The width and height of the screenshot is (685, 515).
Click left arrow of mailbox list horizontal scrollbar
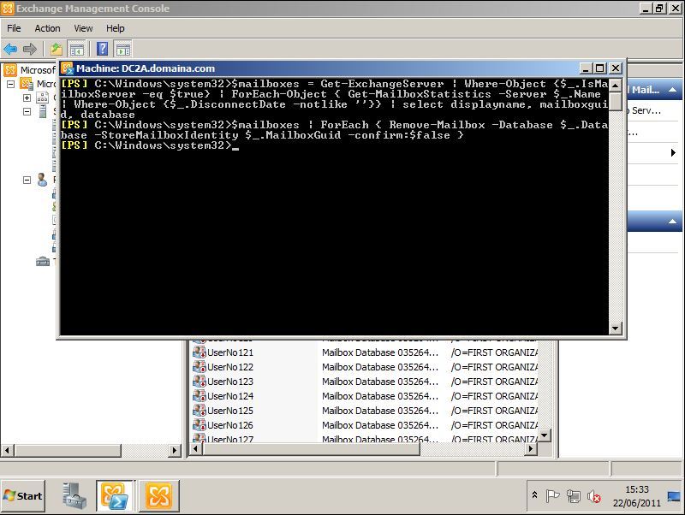pos(196,449)
